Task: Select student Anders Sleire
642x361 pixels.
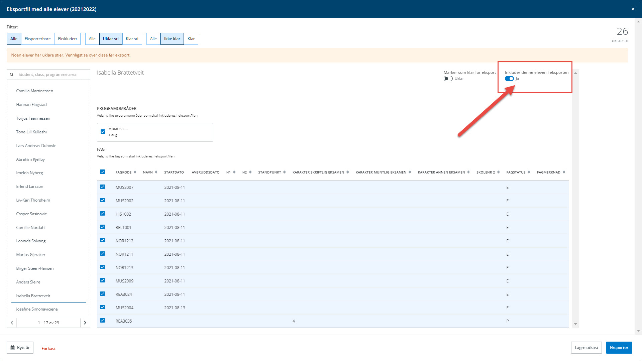Action: click(x=28, y=282)
